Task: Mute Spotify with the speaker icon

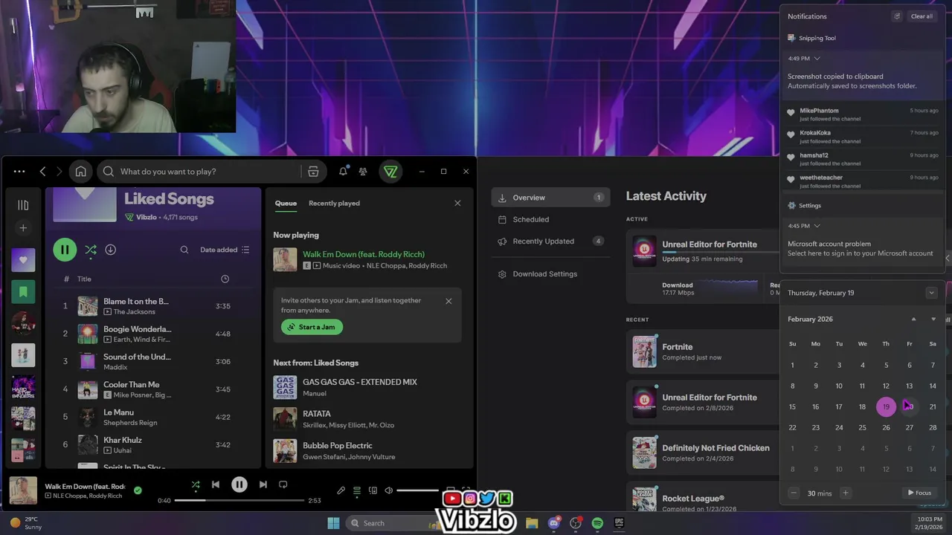Action: [x=388, y=490]
